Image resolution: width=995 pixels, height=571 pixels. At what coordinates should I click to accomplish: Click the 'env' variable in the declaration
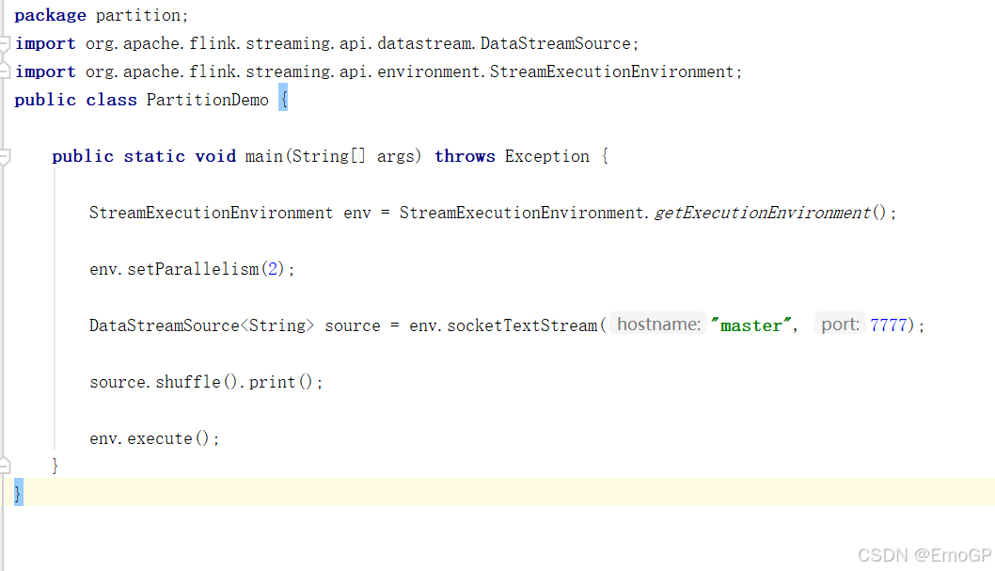click(x=357, y=214)
